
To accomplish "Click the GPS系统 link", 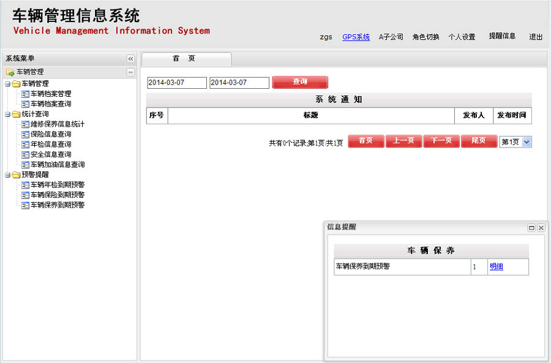I will [x=356, y=37].
